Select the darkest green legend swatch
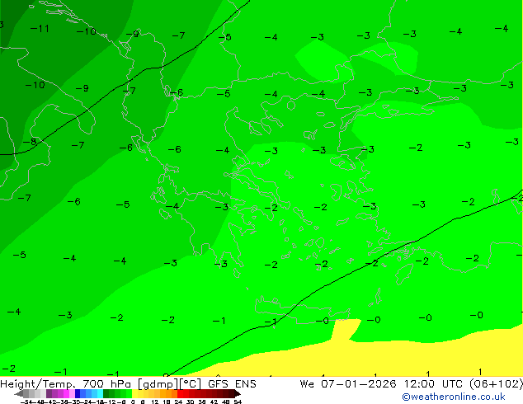The height and width of the screenshot is (404, 523). pyautogui.click(x=106, y=393)
